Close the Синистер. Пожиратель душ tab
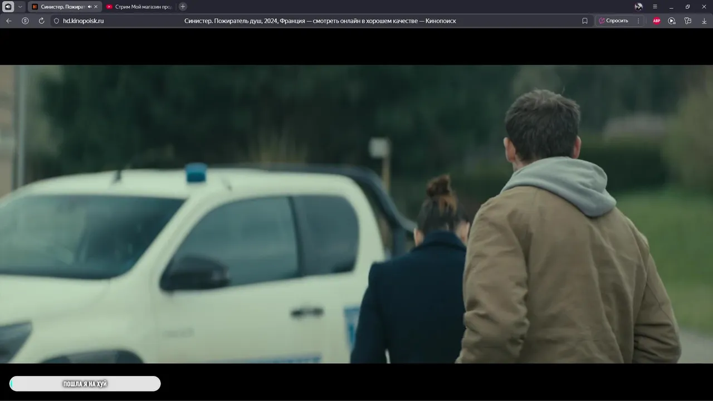Screen dimensions: 713x401 click(x=96, y=7)
